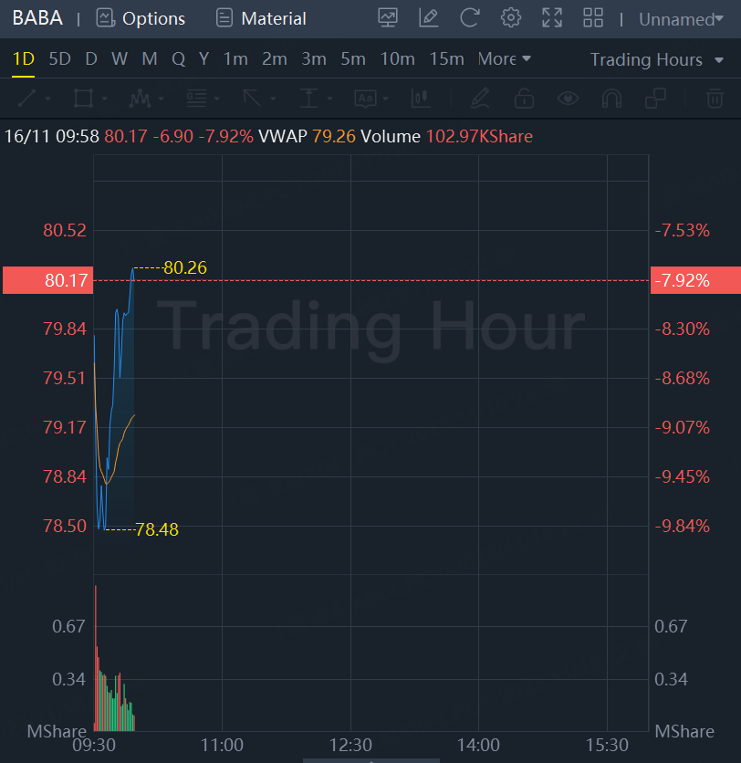741x763 pixels.
Task: Expand the chart to fullscreen
Action: tap(552, 18)
